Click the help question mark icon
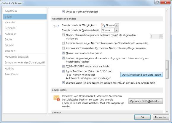 point(157,2)
